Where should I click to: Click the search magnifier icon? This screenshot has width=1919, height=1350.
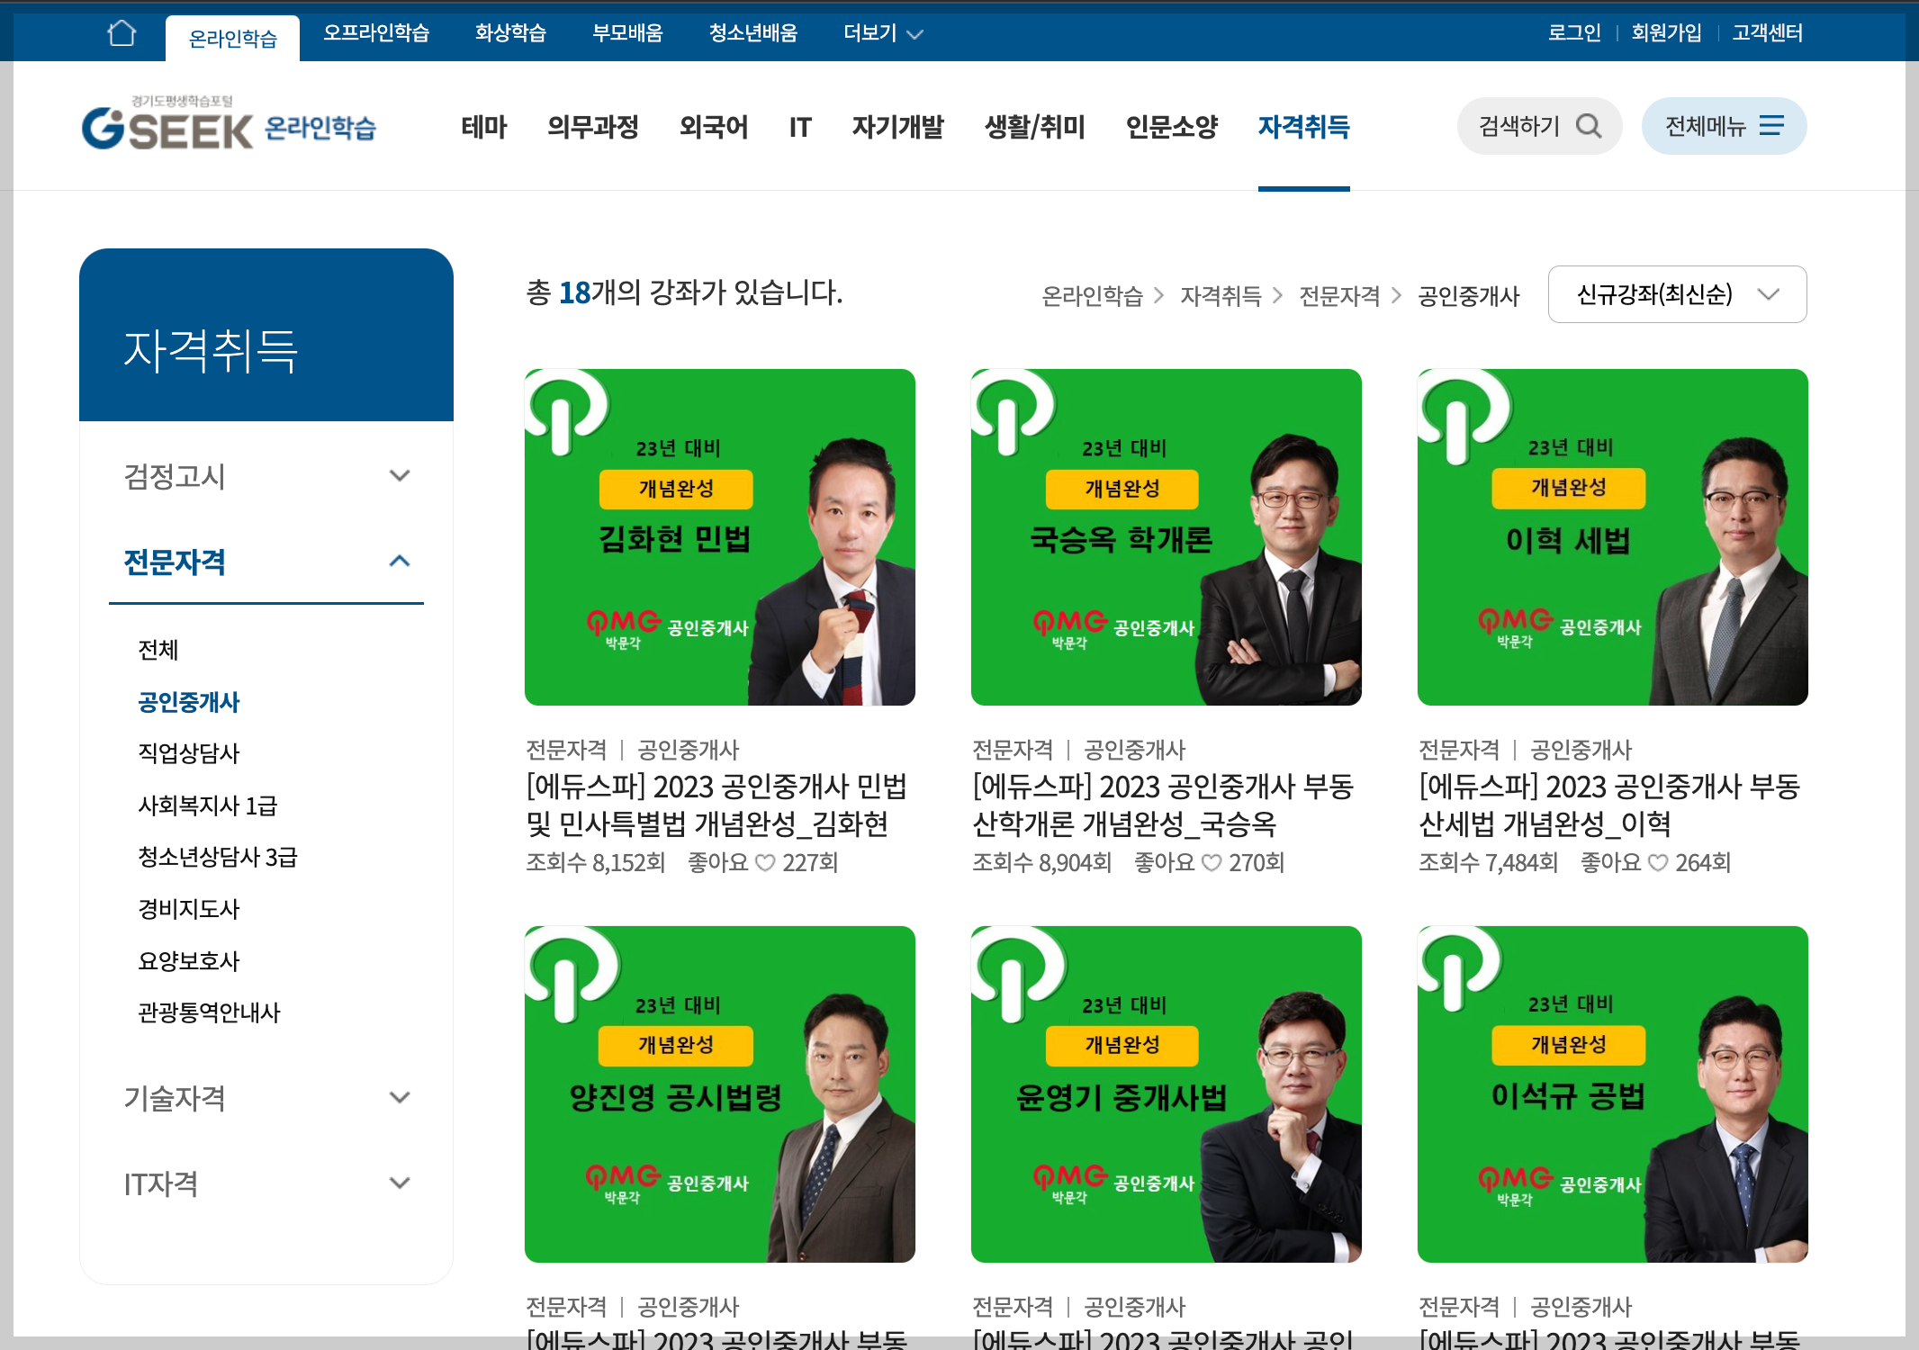(x=1589, y=126)
